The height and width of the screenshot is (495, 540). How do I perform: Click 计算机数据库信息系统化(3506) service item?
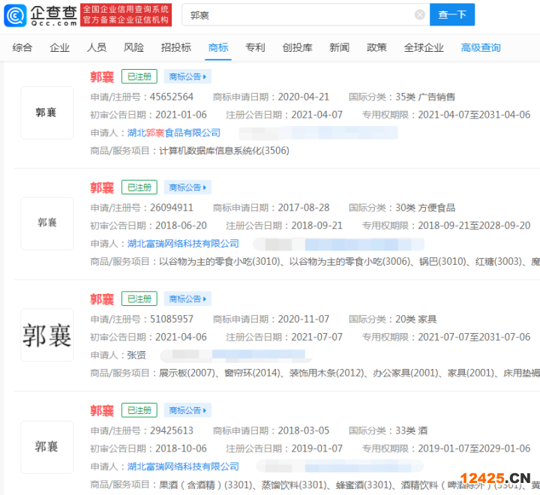pos(224,151)
